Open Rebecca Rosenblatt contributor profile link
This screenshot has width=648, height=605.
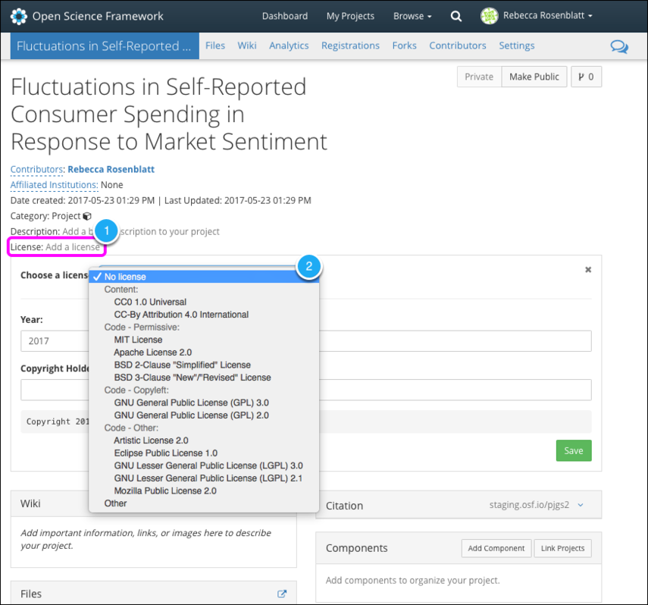pos(111,170)
